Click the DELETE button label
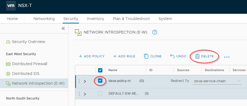Image resolution: width=247 pixels, height=106 pixels. point(208,56)
